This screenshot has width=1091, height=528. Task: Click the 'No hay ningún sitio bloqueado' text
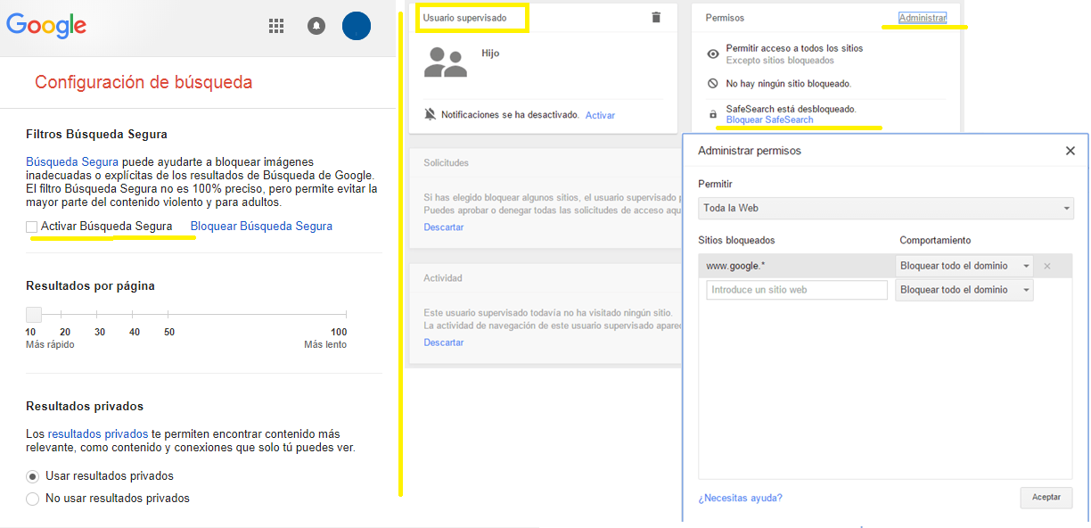pyautogui.click(x=789, y=83)
